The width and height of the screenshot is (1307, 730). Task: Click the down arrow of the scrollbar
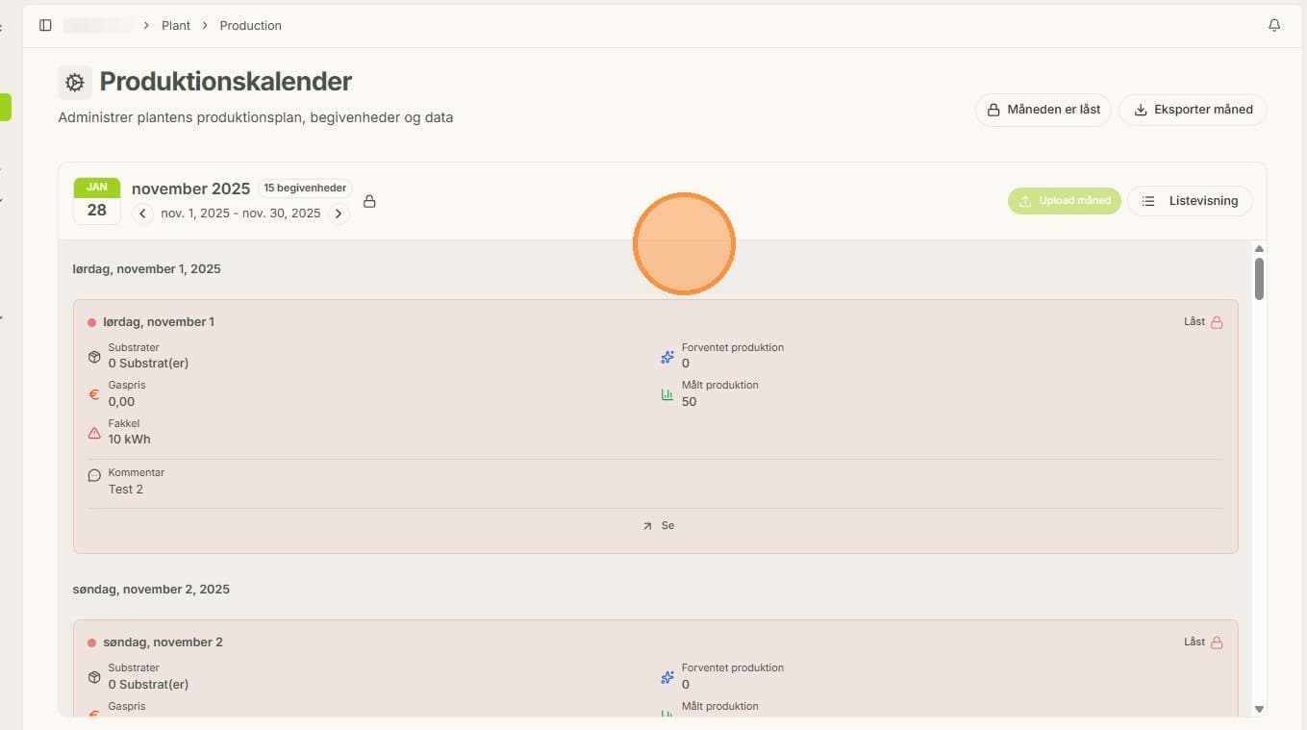[1259, 709]
